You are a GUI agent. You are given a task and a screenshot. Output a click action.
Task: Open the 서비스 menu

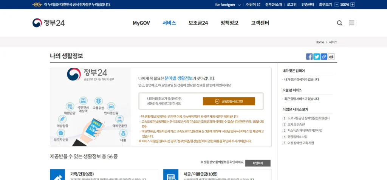(x=169, y=23)
